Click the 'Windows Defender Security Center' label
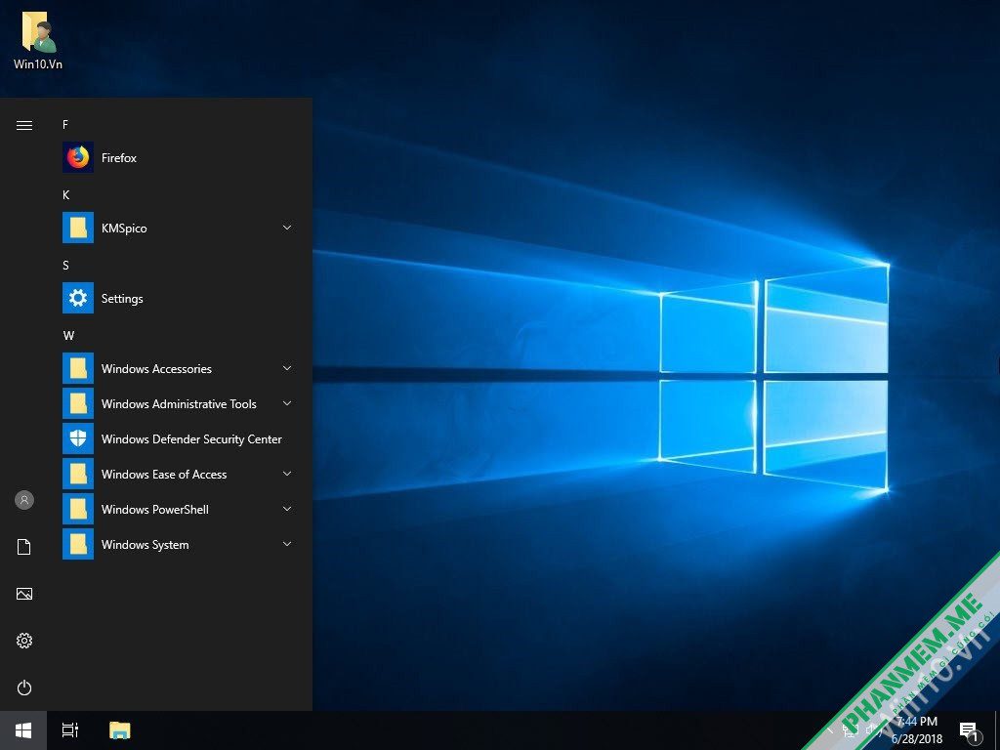1000x750 pixels. pos(191,438)
